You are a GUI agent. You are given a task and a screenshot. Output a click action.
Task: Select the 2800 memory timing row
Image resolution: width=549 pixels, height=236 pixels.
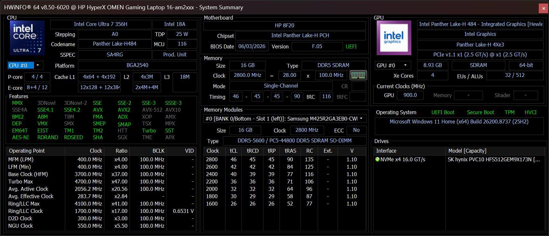(285, 159)
